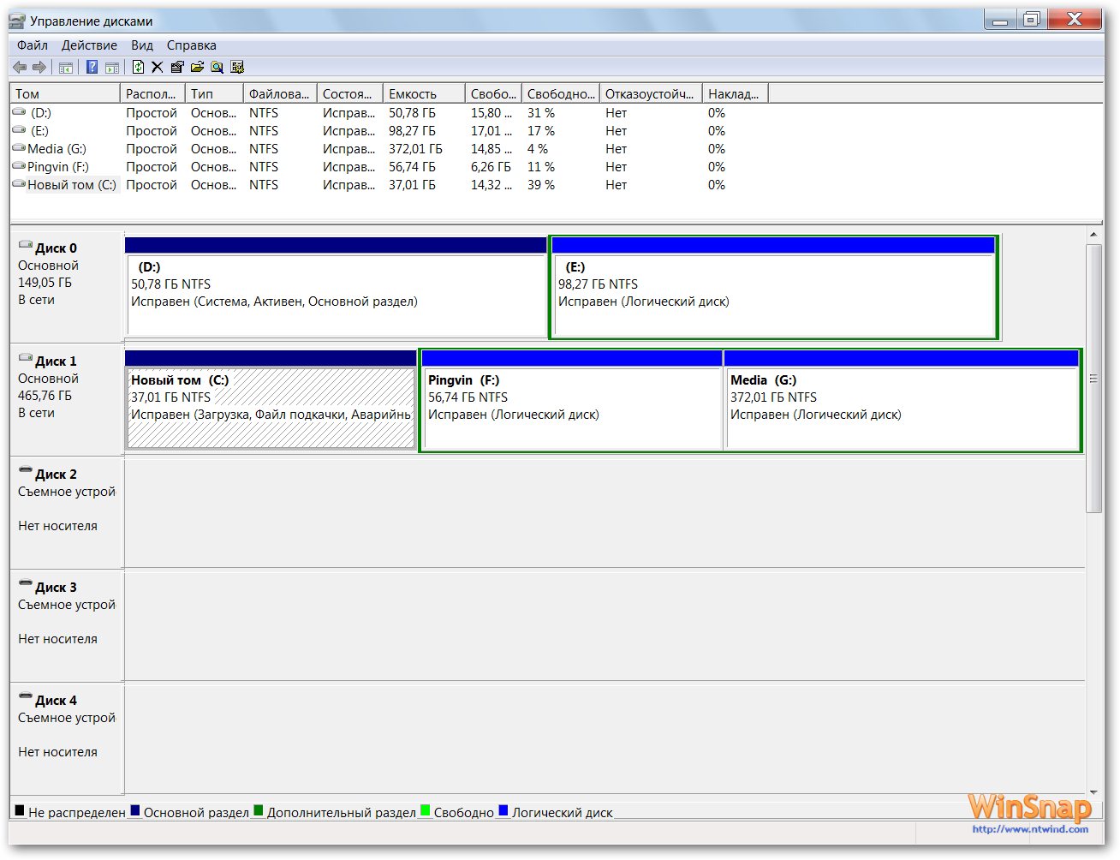Click the magnifier search toolbar icon
The image size is (1120, 860).
(217, 67)
